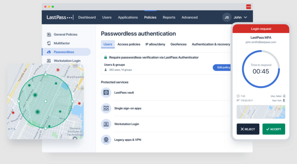The height and width of the screenshot is (164, 297).
Task: Open Applications in the top navigation
Action: point(128,17)
